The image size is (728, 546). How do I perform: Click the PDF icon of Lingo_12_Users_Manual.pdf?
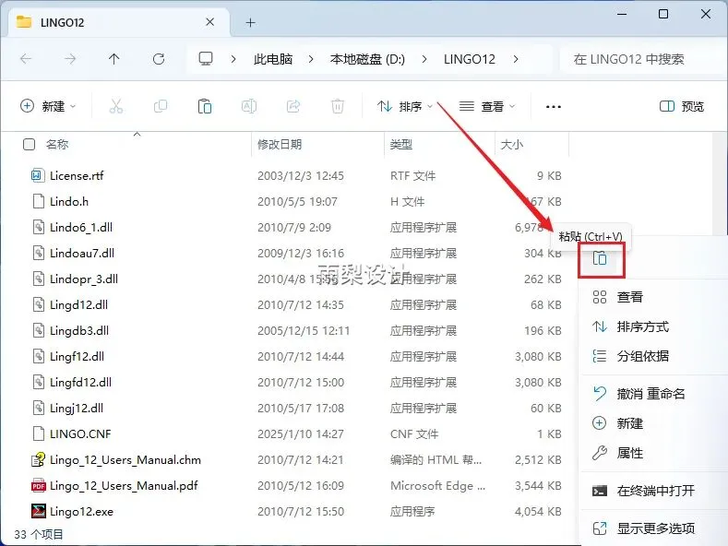[x=39, y=486]
